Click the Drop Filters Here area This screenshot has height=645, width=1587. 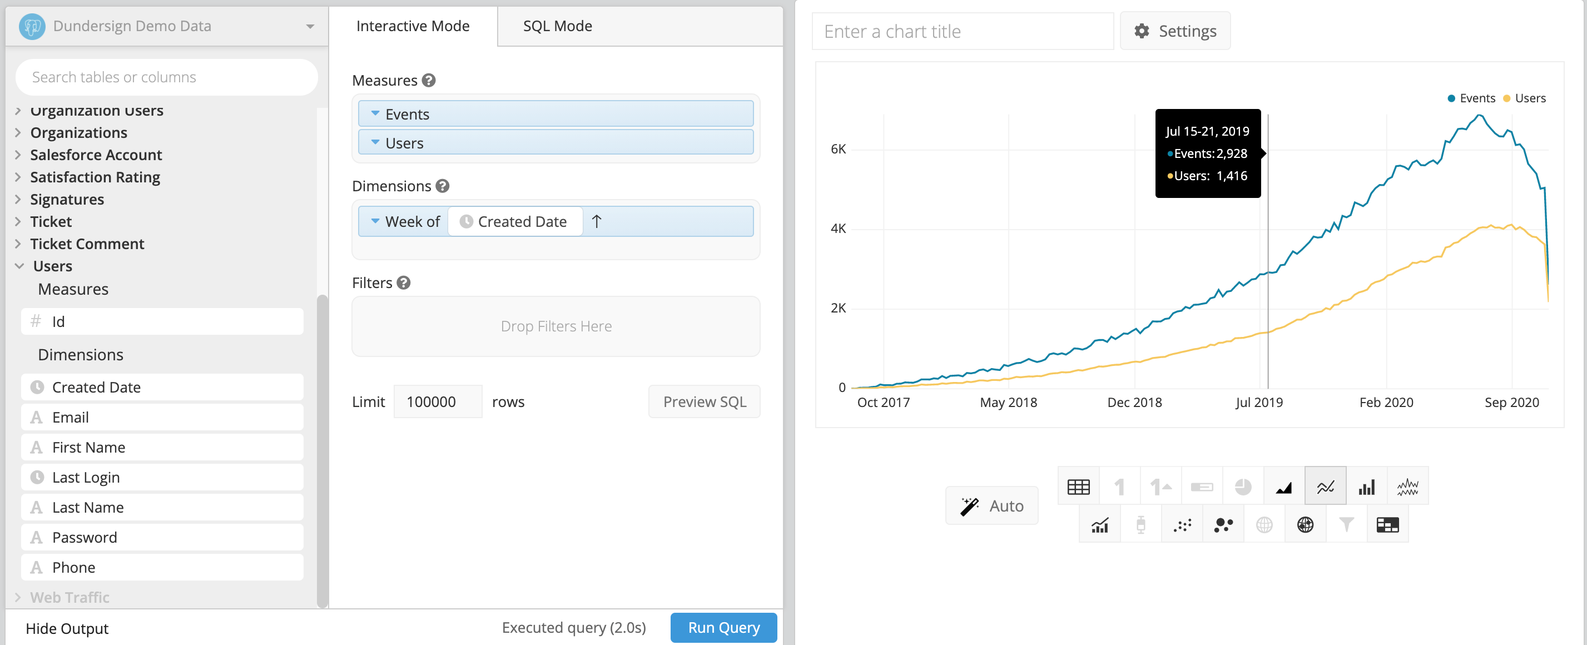click(x=556, y=326)
